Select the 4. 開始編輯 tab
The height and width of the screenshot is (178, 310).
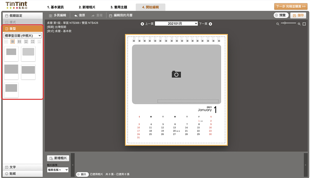(151, 7)
